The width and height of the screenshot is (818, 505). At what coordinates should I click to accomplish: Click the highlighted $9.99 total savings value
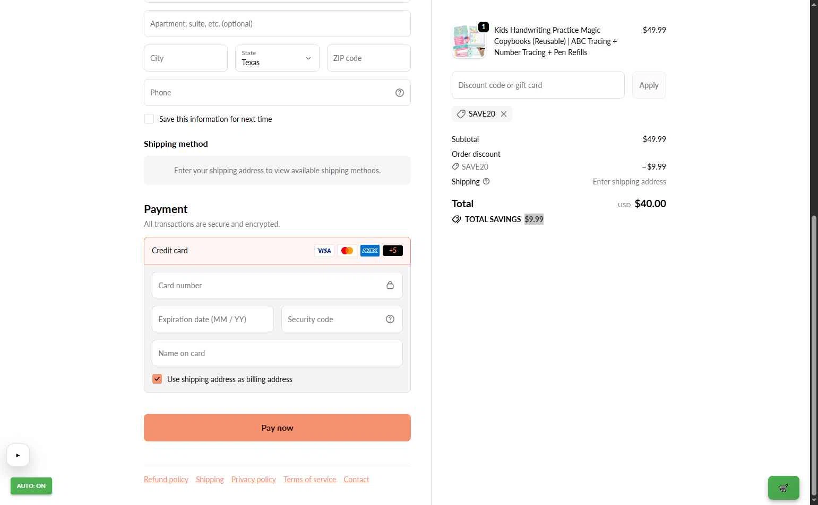[534, 219]
